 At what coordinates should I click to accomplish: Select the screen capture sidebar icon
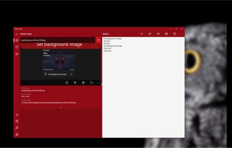[17, 54]
